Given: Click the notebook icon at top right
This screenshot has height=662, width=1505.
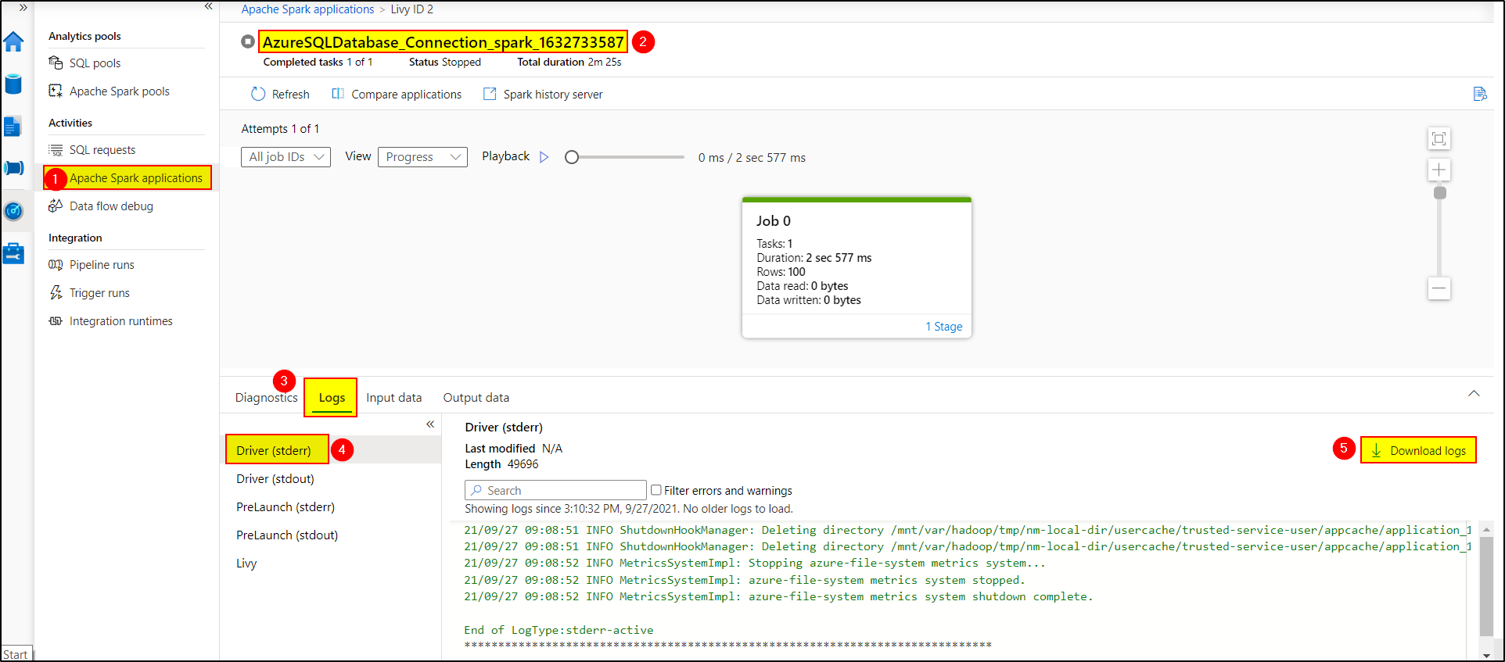Looking at the screenshot, I should [x=1479, y=94].
